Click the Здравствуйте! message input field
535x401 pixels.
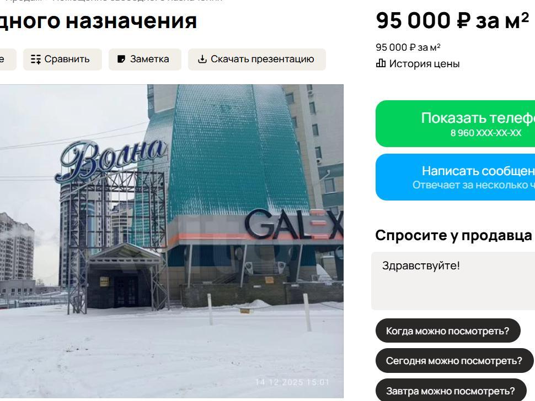(453, 281)
